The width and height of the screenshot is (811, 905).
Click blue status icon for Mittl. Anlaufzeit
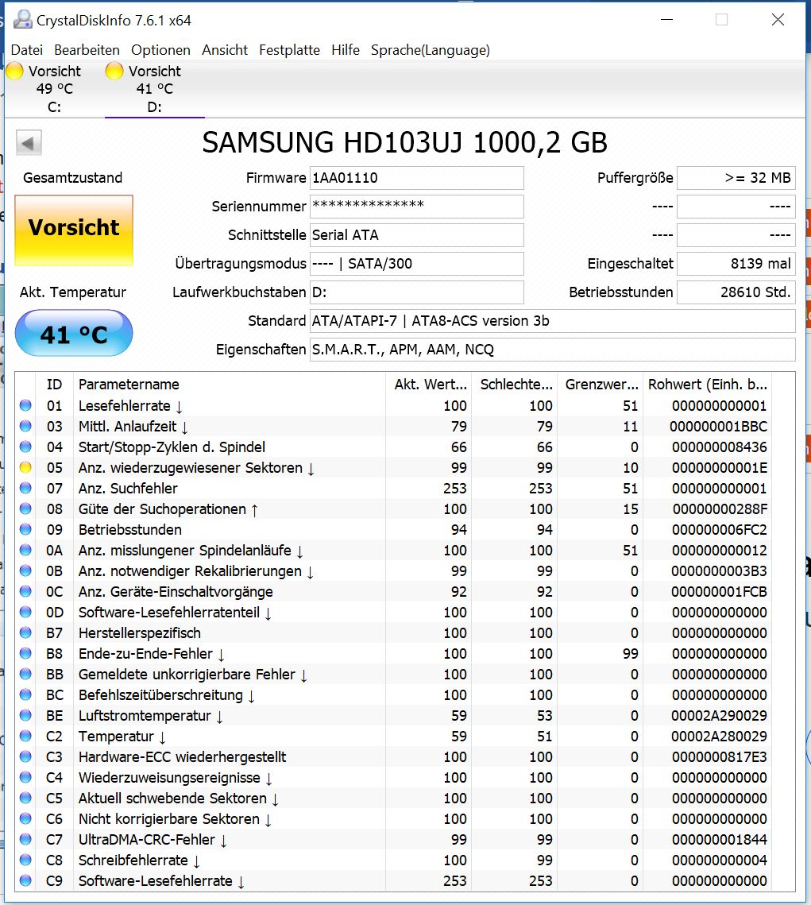(x=25, y=426)
